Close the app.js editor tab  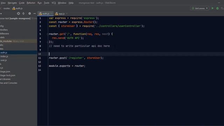click(x=66, y=14)
